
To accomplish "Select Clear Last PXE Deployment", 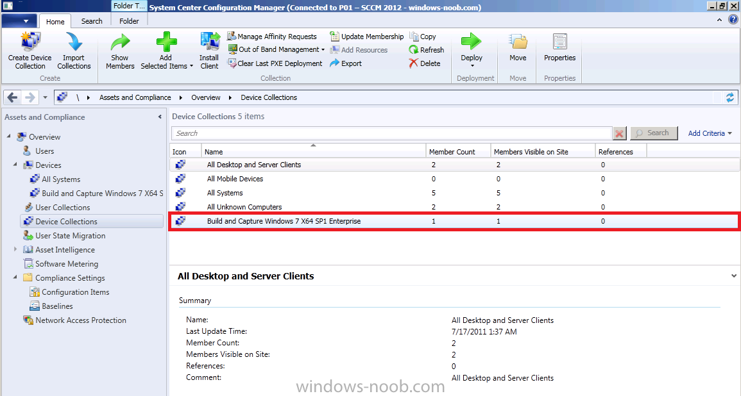I will pyautogui.click(x=275, y=63).
